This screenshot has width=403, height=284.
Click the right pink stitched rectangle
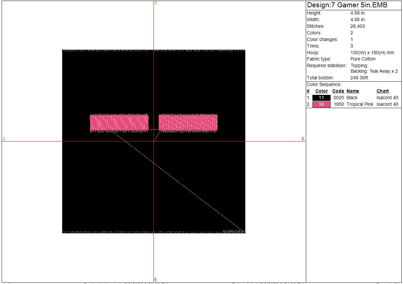point(188,123)
